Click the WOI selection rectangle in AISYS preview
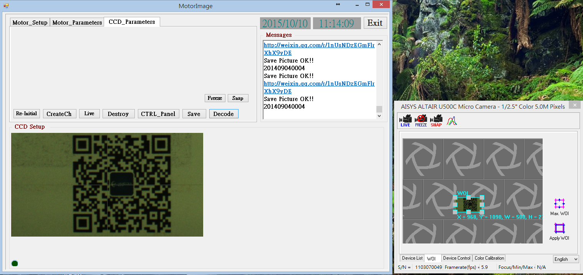 tap(469, 204)
